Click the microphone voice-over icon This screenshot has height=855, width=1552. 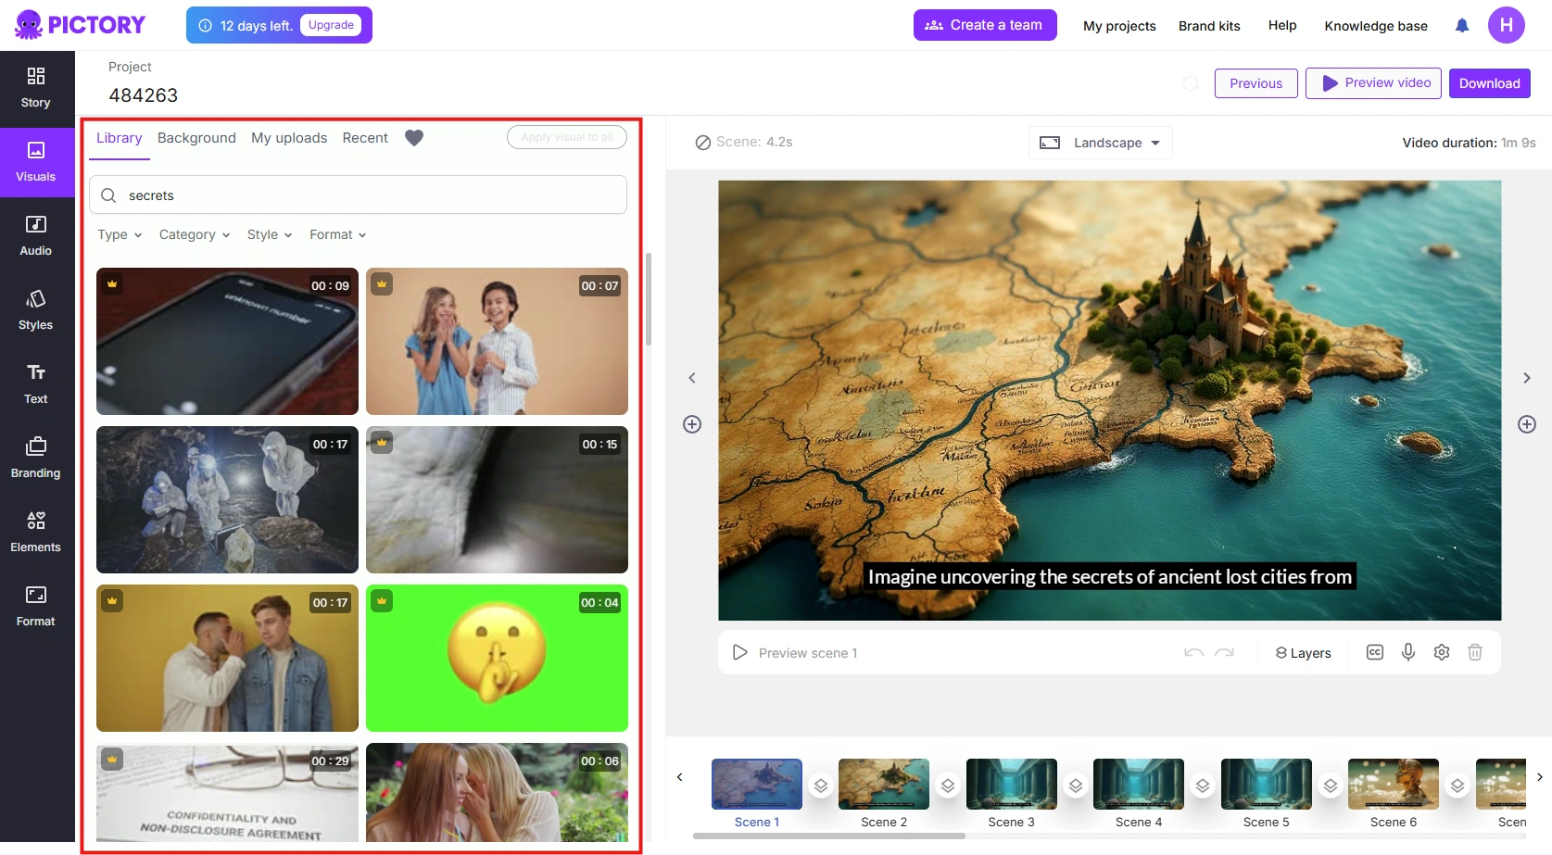tap(1407, 652)
